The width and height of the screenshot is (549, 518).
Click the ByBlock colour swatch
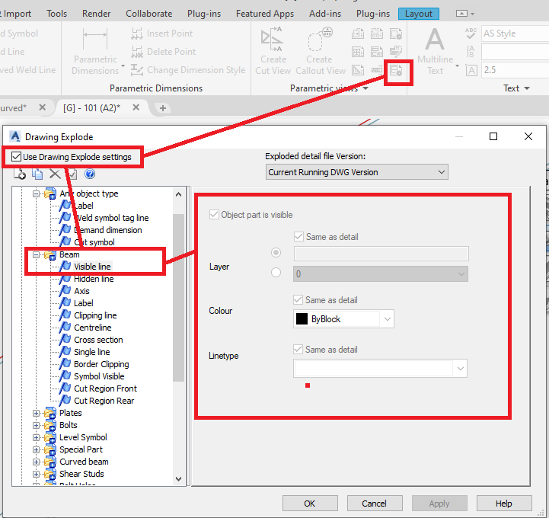tap(302, 319)
